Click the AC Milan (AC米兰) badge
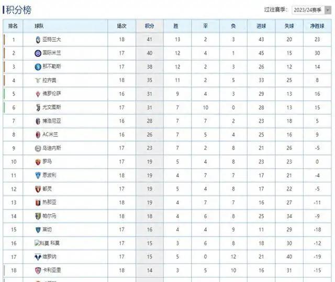This screenshot has width=335, height=282. (x=38, y=135)
